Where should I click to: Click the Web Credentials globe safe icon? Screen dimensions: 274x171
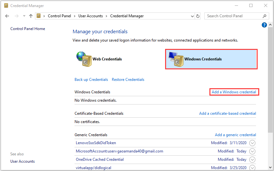pyautogui.click(x=84, y=59)
